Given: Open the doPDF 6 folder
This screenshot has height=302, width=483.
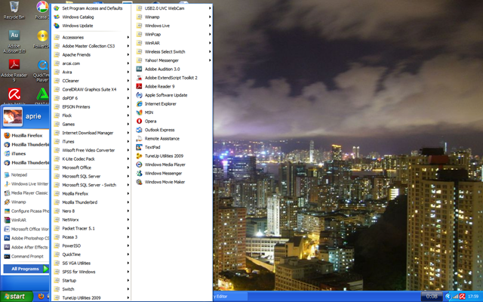Looking at the screenshot, I should coord(91,98).
